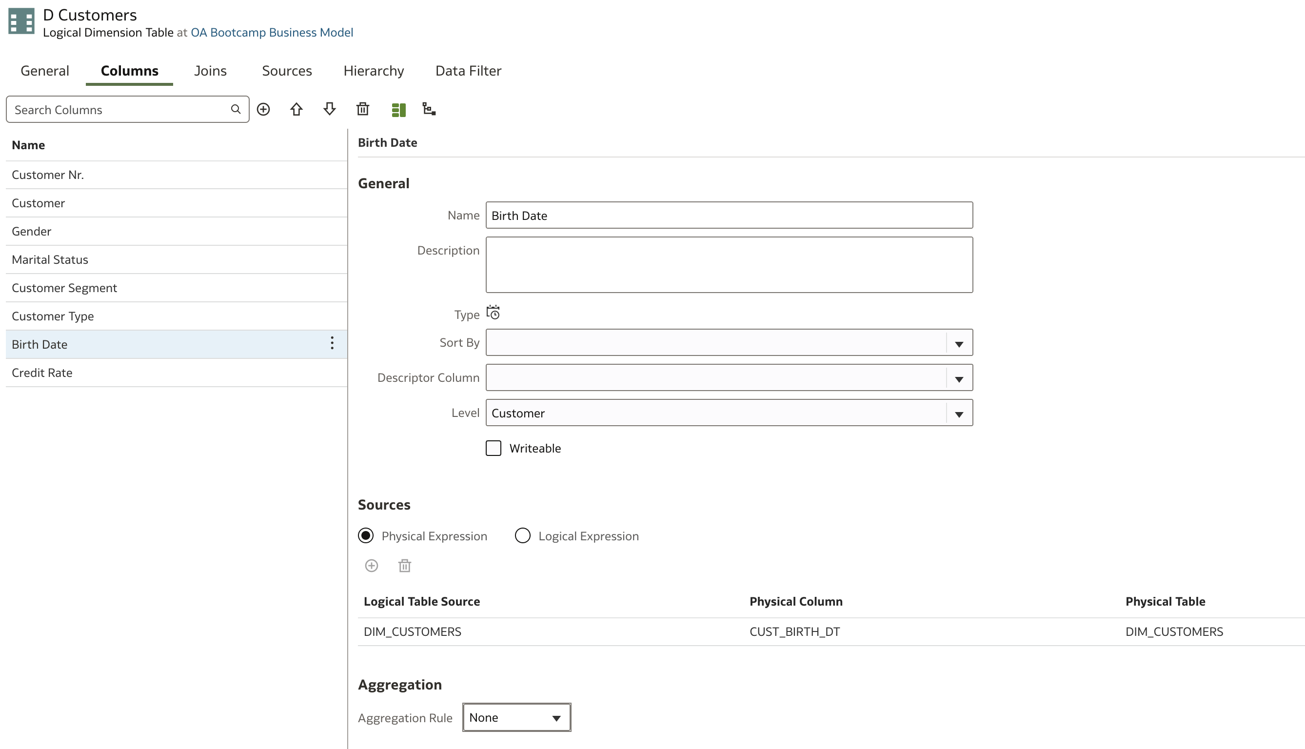The image size is (1305, 749).
Task: Select the Customer Type column row
Action: click(x=177, y=316)
